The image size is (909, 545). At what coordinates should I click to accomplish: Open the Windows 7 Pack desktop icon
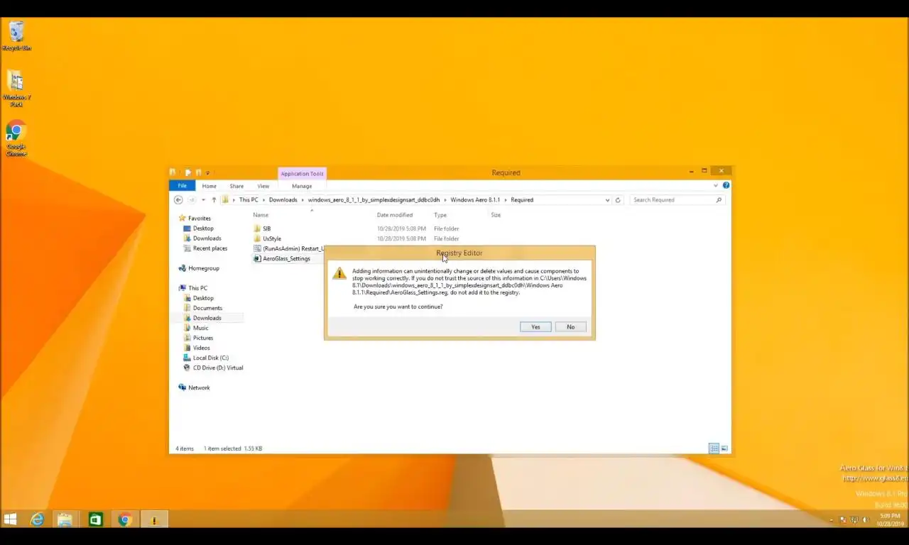pyautogui.click(x=16, y=89)
